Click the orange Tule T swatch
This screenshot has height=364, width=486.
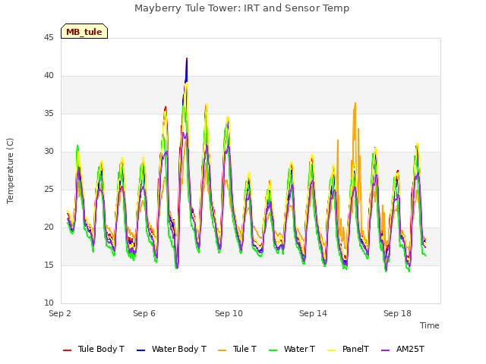(x=222, y=350)
